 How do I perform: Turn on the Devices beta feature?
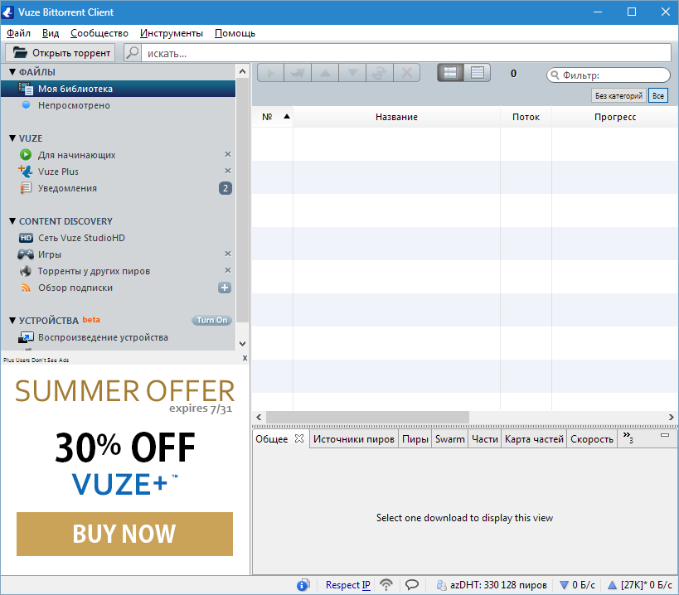pyautogui.click(x=211, y=320)
